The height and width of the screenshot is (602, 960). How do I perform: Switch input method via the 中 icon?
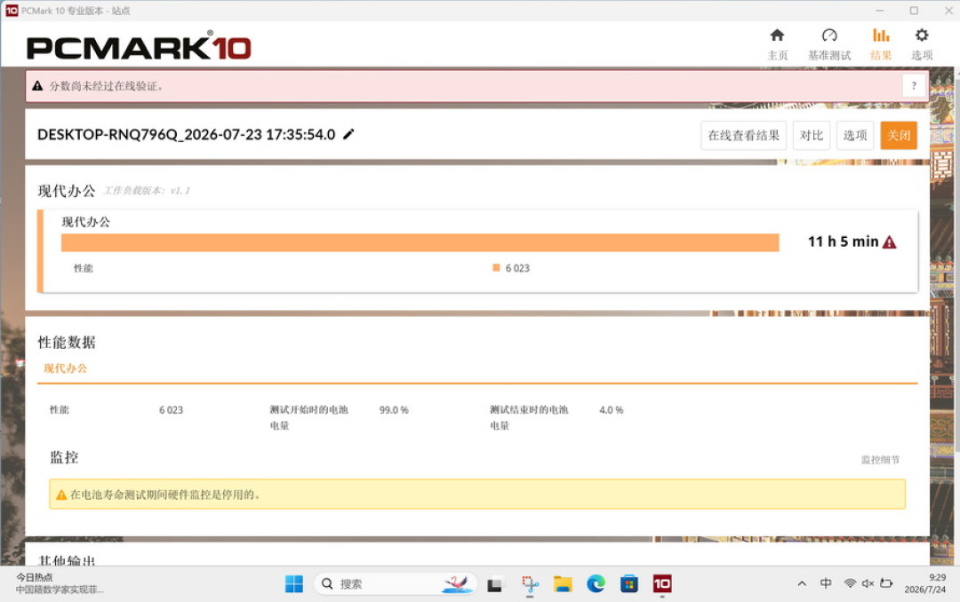[x=825, y=583]
